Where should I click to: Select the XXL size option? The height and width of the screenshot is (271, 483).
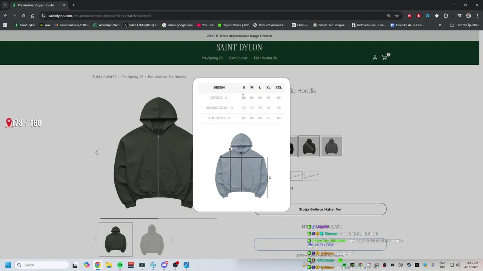[312, 176]
